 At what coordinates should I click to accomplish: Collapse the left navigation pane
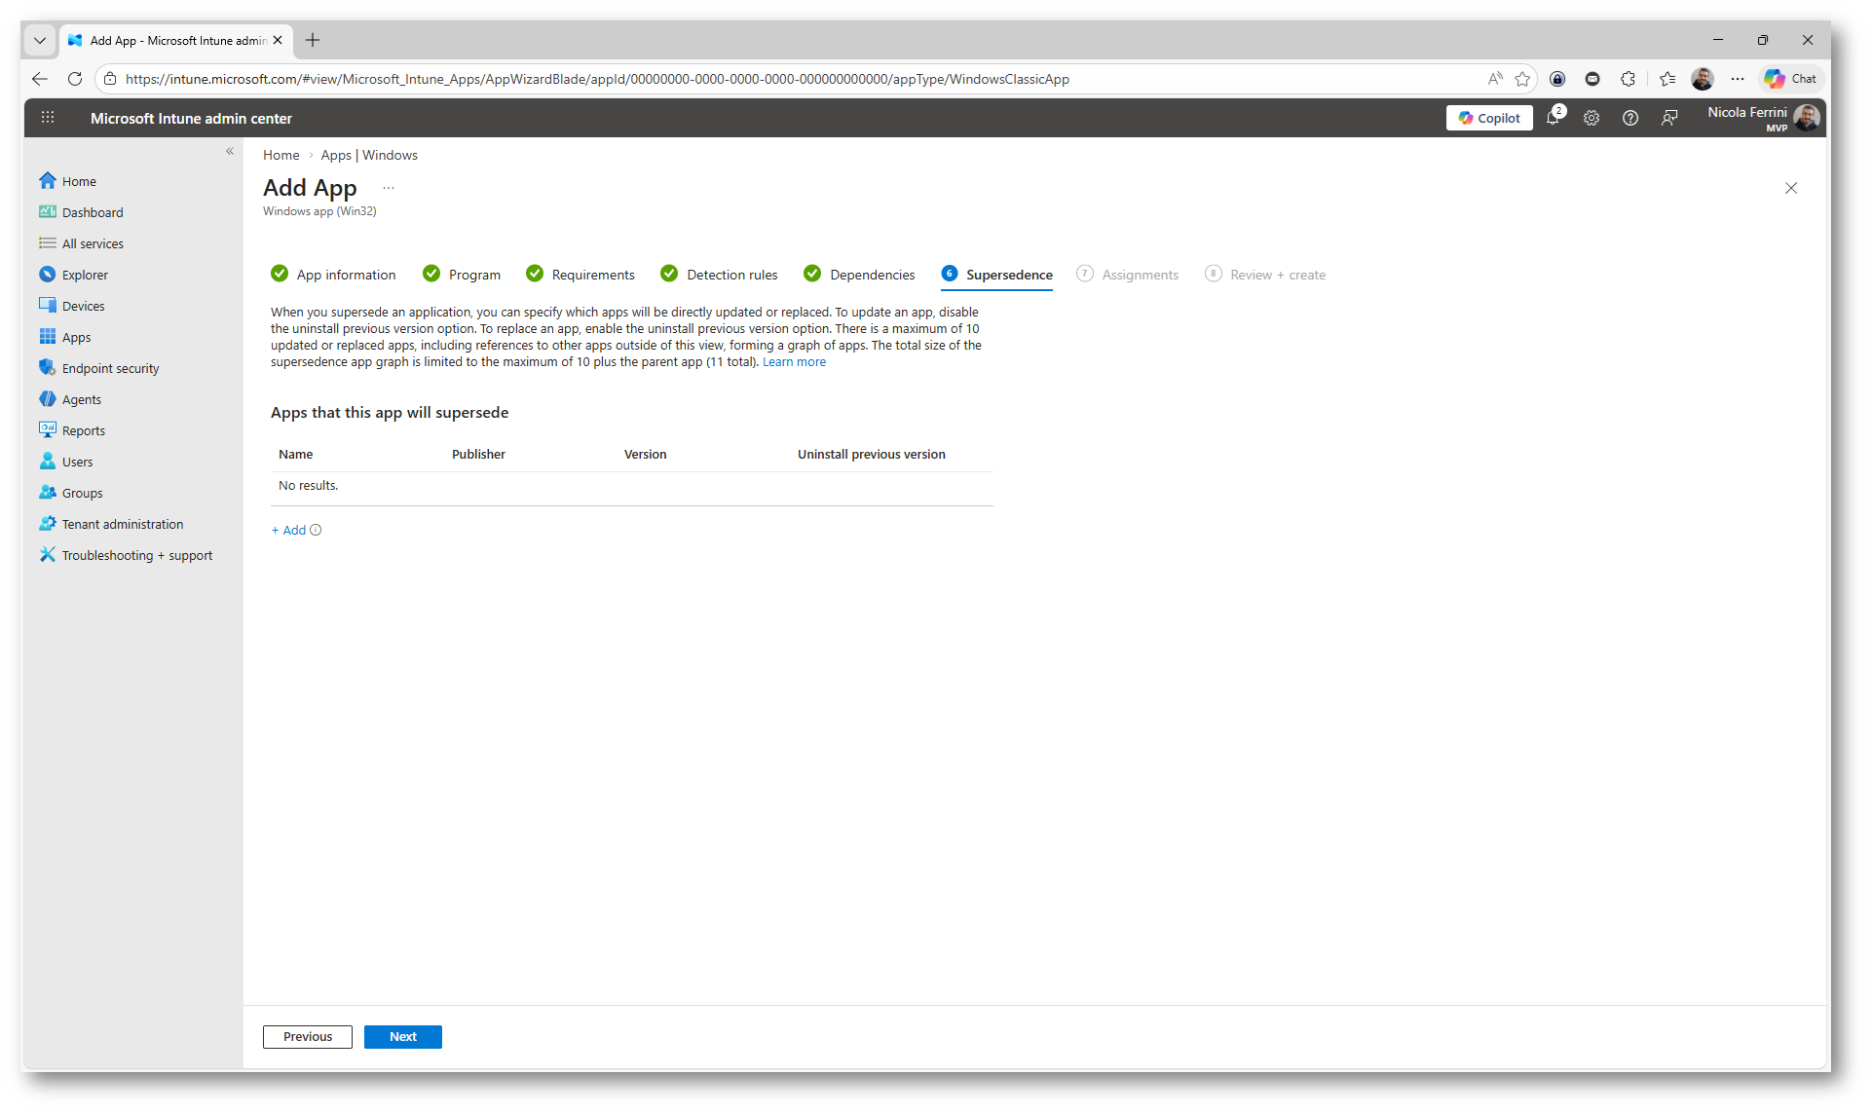click(230, 151)
